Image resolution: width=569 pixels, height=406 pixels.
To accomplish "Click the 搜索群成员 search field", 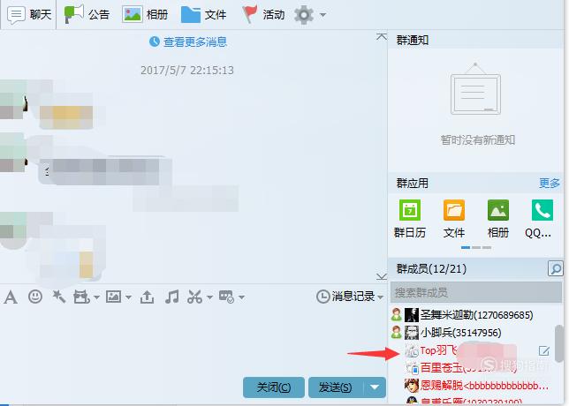I will coord(476,292).
